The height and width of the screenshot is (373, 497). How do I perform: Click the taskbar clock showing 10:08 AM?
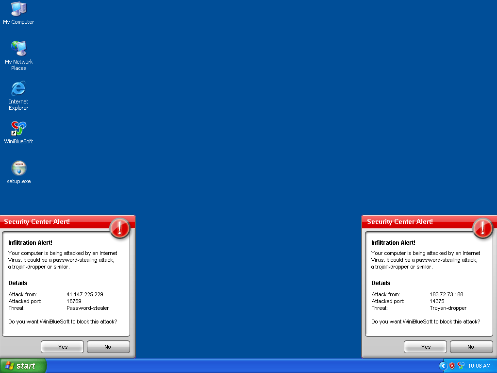click(479, 366)
